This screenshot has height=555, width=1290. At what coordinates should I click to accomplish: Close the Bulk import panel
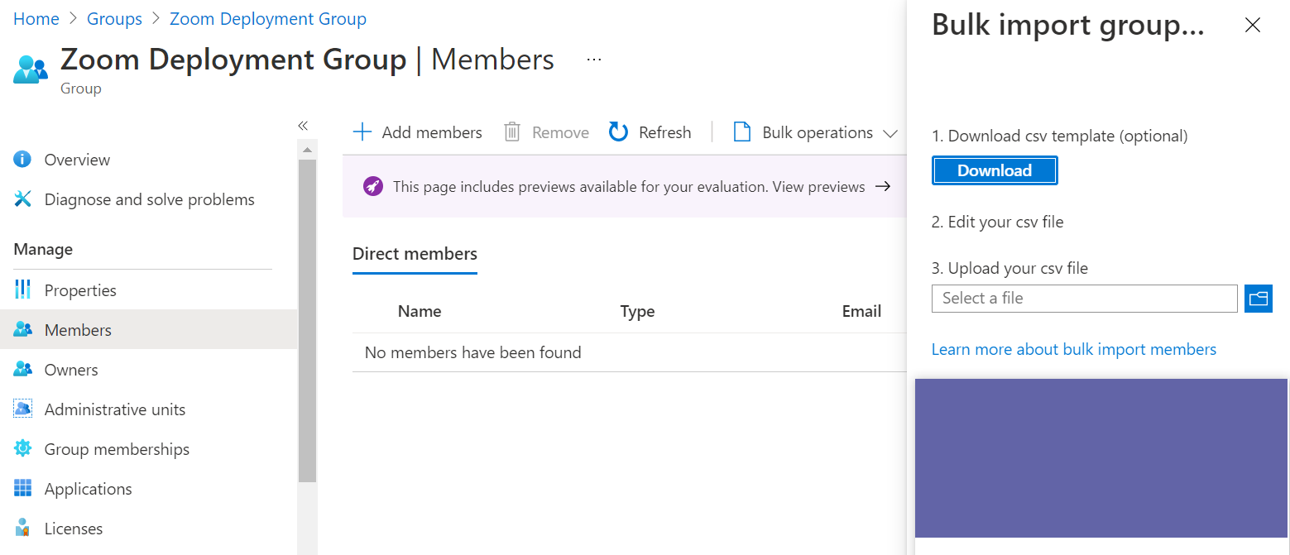point(1253,26)
